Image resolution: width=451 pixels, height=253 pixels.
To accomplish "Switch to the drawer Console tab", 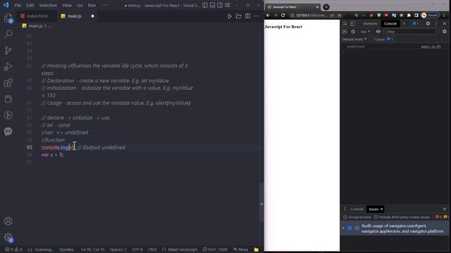I will [x=357, y=209].
